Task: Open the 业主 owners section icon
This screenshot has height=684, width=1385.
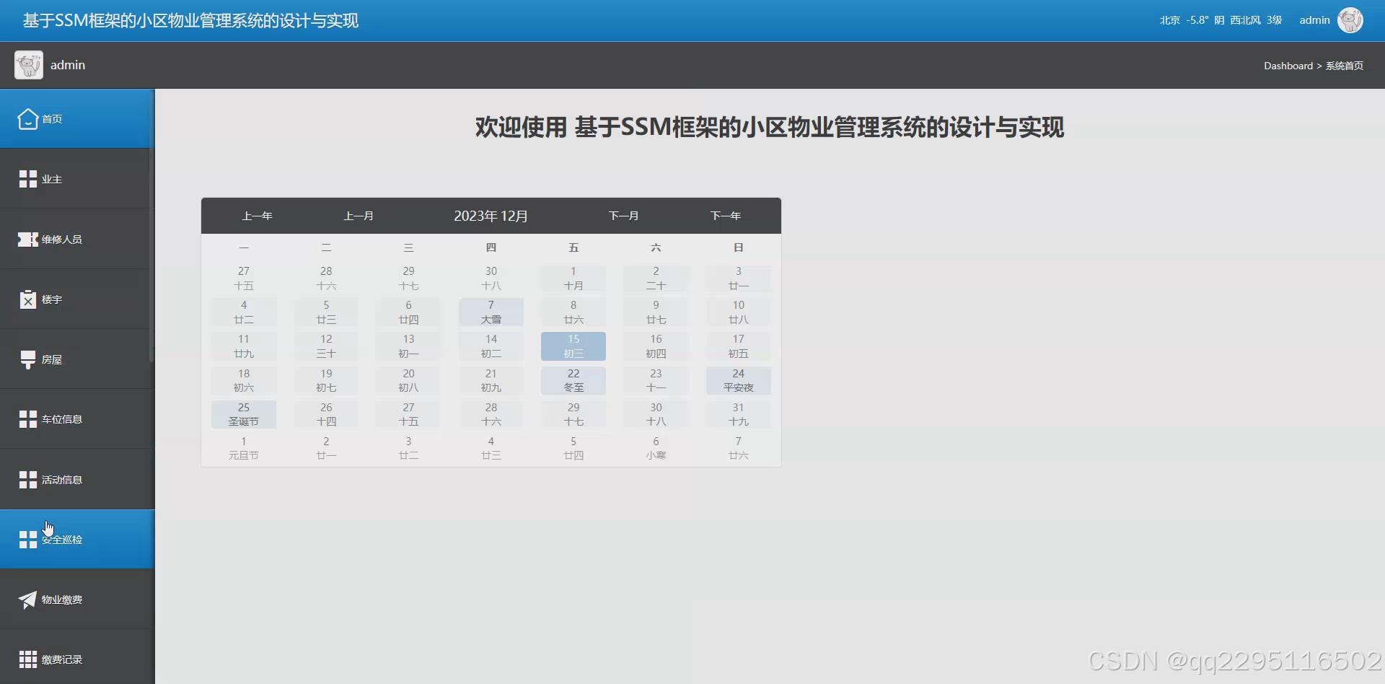Action: pos(28,178)
